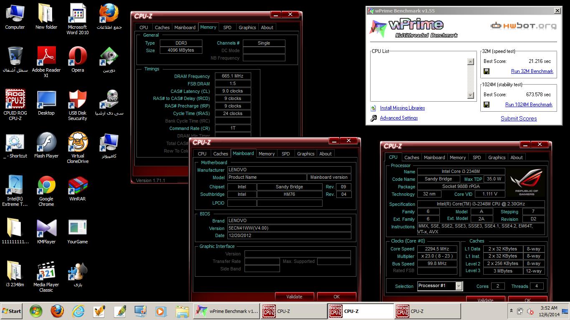
Task: Open YourGame desktop icon
Action: pyautogui.click(x=78, y=231)
